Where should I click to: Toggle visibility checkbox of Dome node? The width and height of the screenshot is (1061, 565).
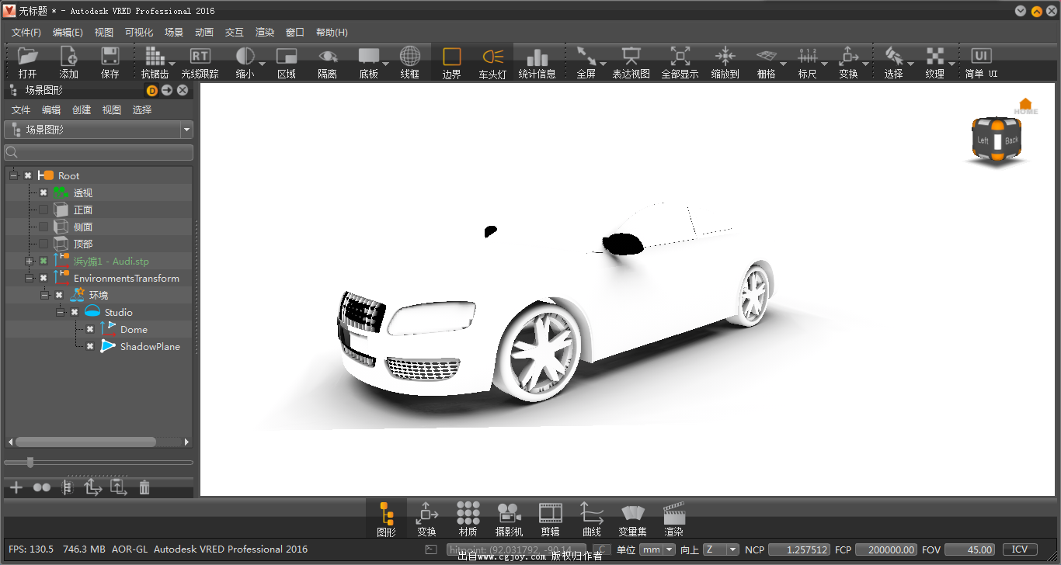(90, 329)
